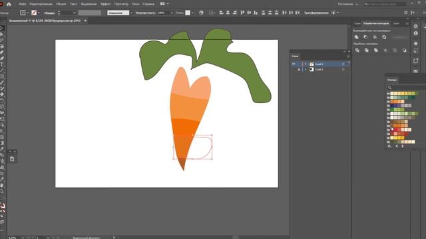Screen dimensions: 426x239
Task: Click Horizontal Distribute Left icon
Action: click(284, 13)
